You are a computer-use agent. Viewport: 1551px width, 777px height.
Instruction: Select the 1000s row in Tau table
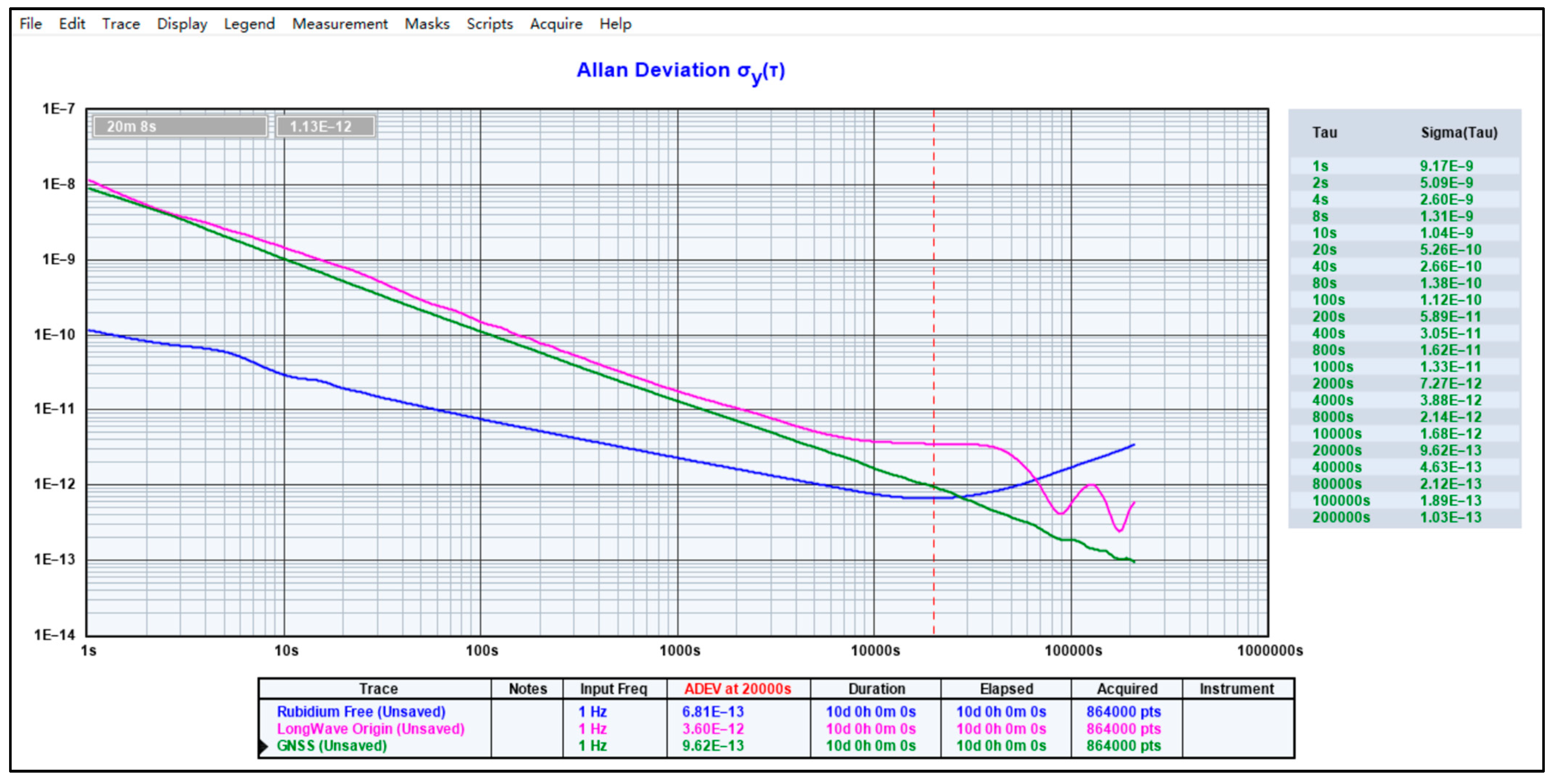coord(1333,367)
